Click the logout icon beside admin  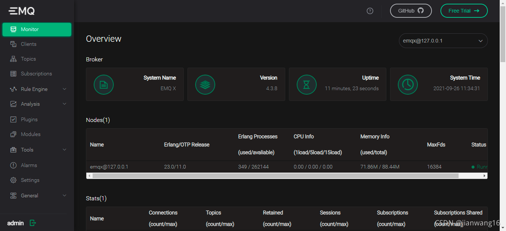point(33,223)
